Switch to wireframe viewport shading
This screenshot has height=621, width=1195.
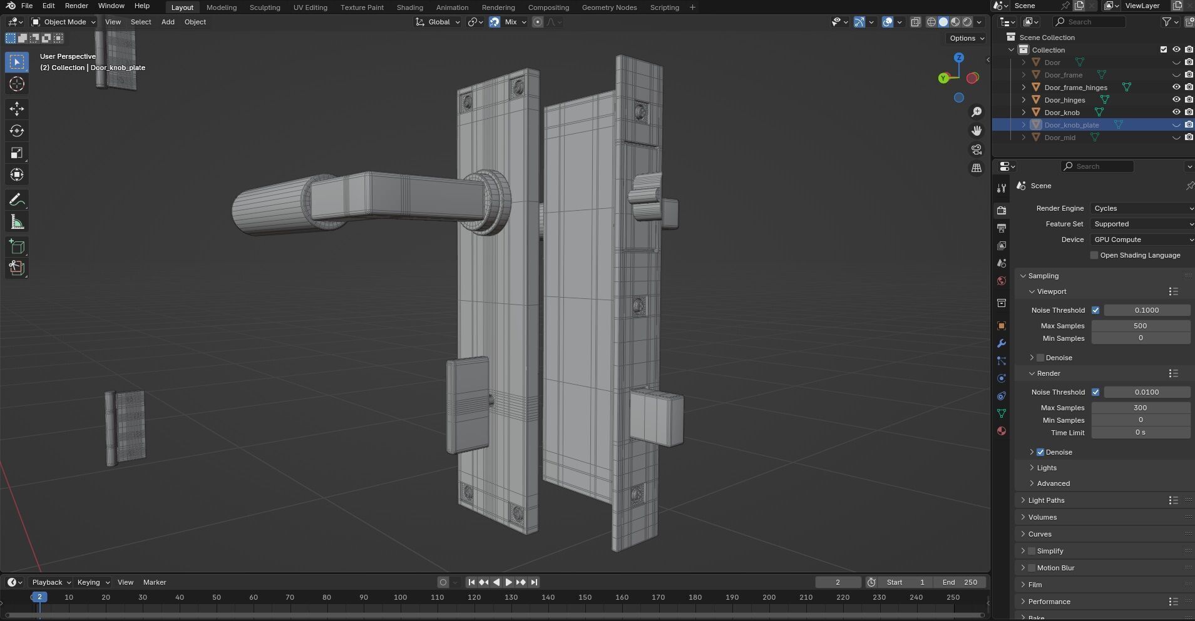pos(931,22)
